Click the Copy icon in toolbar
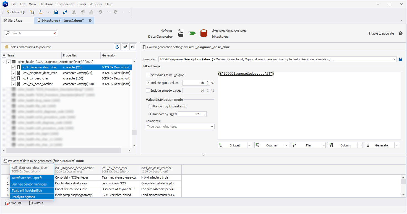The width and height of the screenshot is (407, 214). pyautogui.click(x=82, y=12)
